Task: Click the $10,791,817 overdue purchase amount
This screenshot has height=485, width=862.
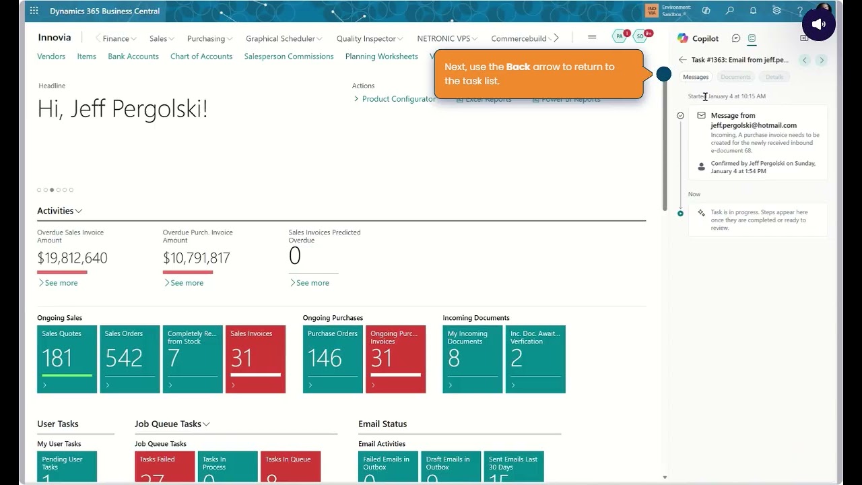Action: click(197, 258)
